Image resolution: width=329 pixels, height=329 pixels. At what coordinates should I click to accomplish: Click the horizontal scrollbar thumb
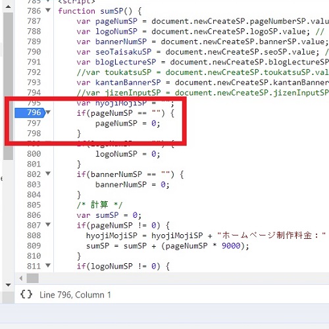(x=32, y=278)
